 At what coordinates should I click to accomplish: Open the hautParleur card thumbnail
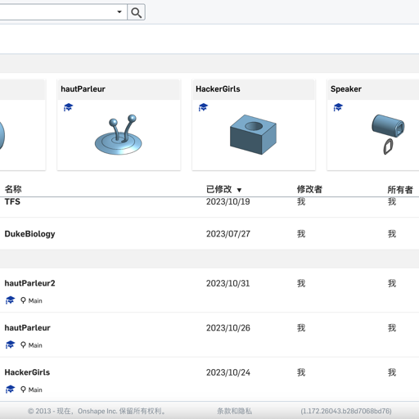coord(119,135)
